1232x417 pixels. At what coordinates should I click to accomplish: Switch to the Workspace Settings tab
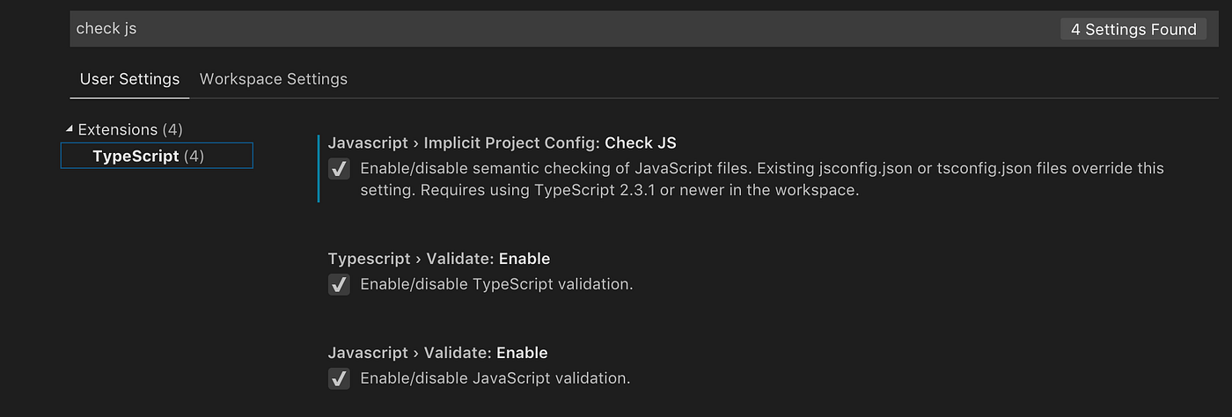(x=274, y=79)
